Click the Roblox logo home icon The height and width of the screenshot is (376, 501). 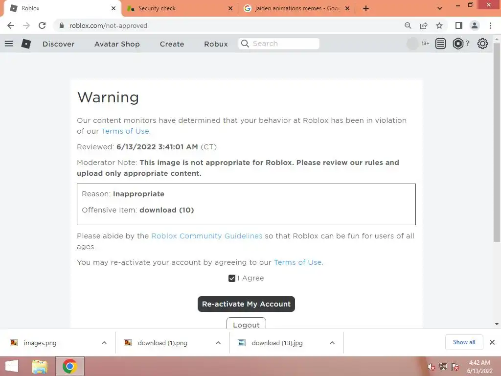(26, 44)
